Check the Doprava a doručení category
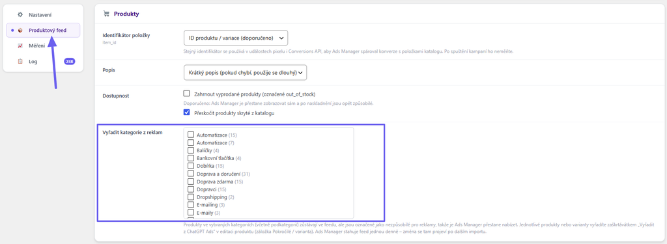 [x=191, y=174]
